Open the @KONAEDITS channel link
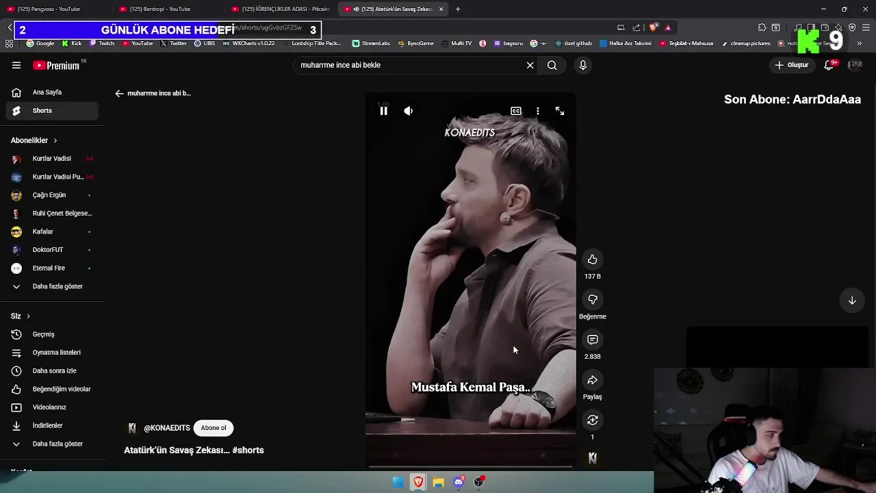The width and height of the screenshot is (876, 493). (x=167, y=428)
